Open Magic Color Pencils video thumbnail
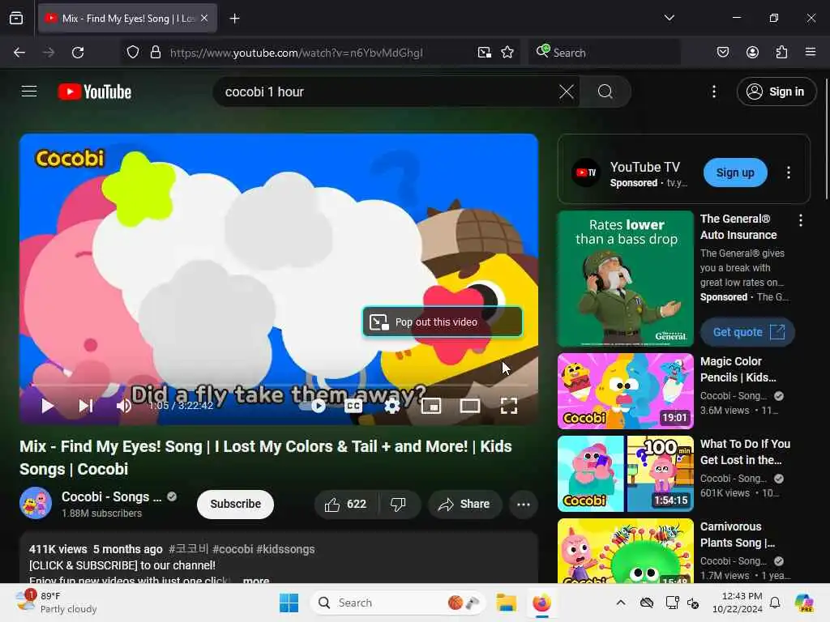The height and width of the screenshot is (622, 830). (625, 391)
